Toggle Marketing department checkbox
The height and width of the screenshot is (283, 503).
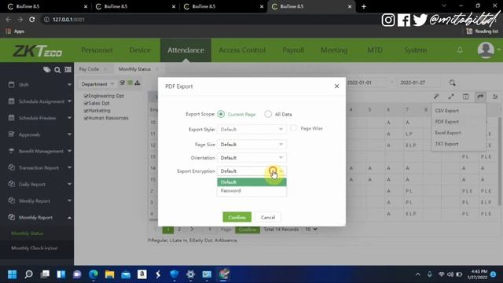(x=86, y=111)
